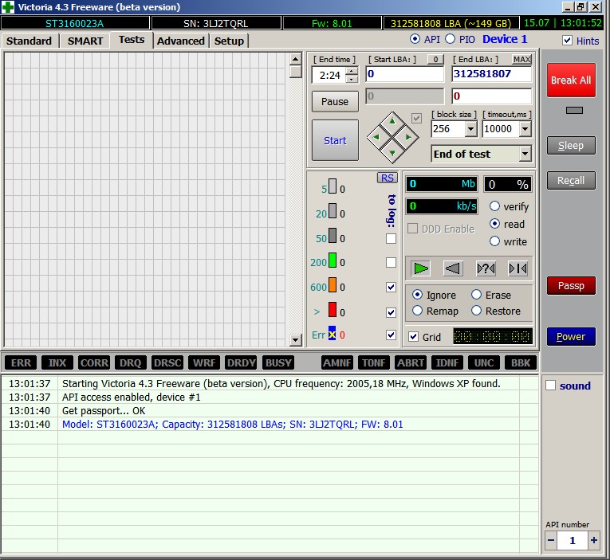
Task: Click the DRQ status indicator
Action: point(130,363)
